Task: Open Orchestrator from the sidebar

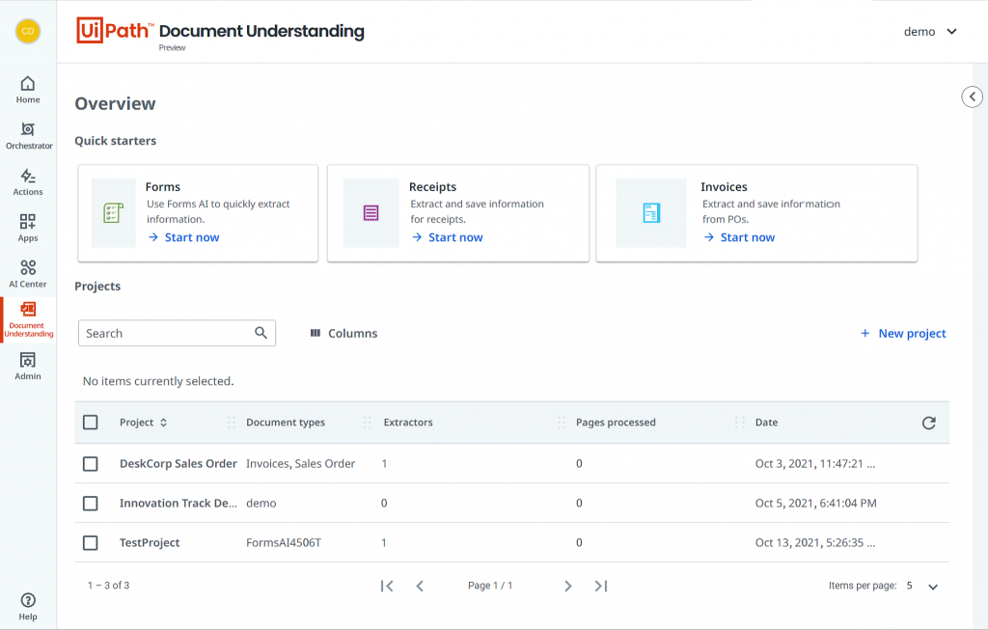Action: [28, 136]
